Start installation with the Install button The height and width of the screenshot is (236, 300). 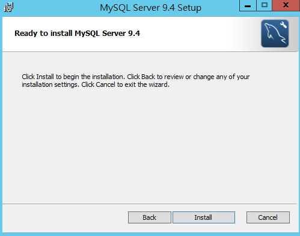pyautogui.click(x=204, y=217)
